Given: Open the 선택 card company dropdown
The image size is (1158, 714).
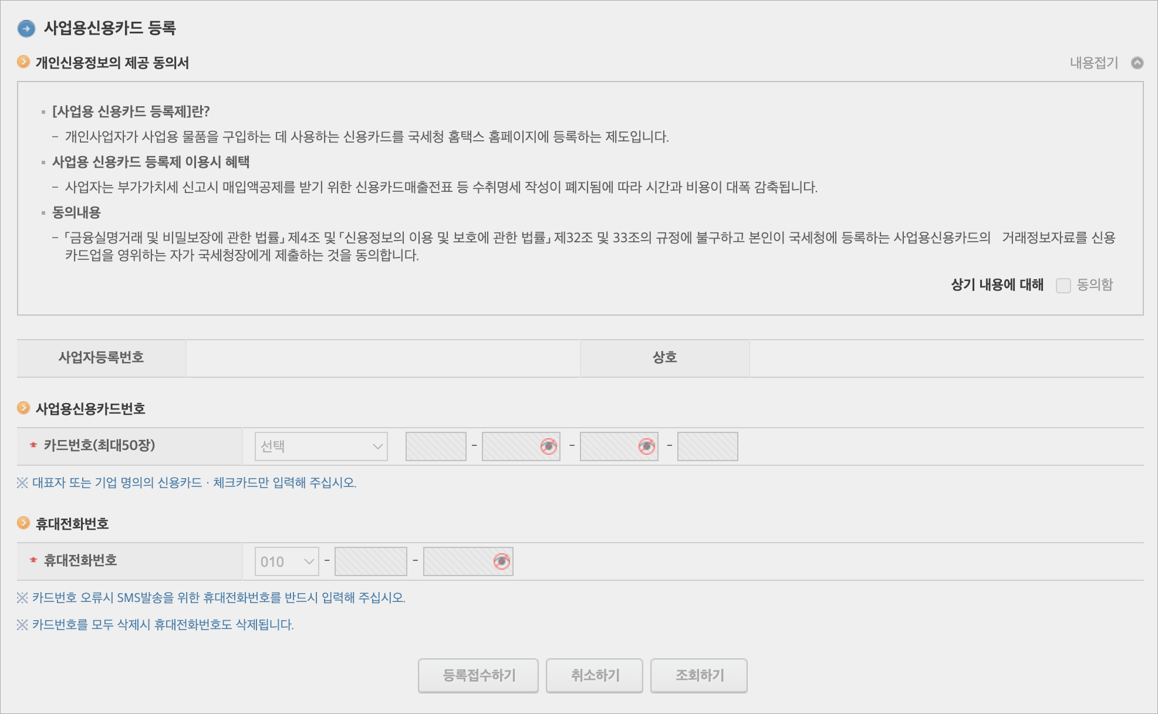Looking at the screenshot, I should [x=321, y=446].
